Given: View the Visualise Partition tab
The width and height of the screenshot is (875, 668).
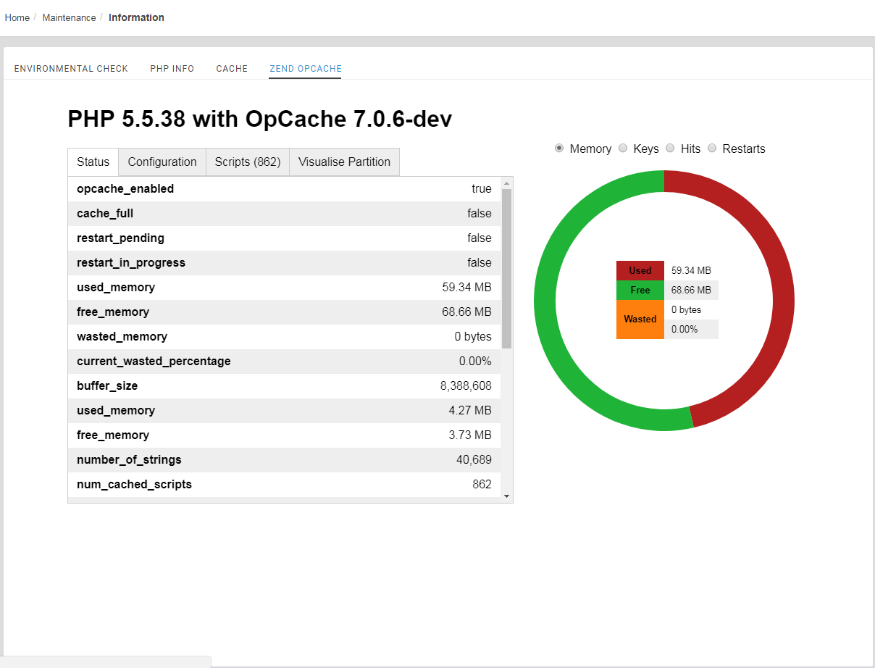Looking at the screenshot, I should [344, 162].
